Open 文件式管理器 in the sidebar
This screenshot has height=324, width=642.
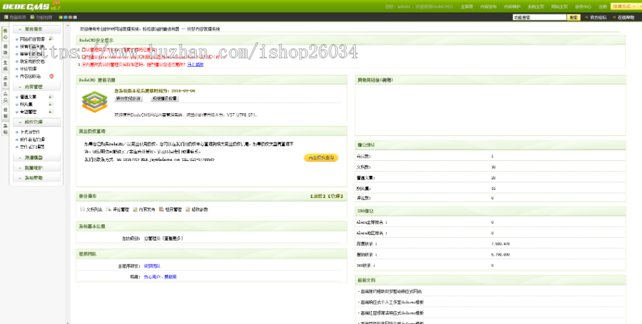32,147
